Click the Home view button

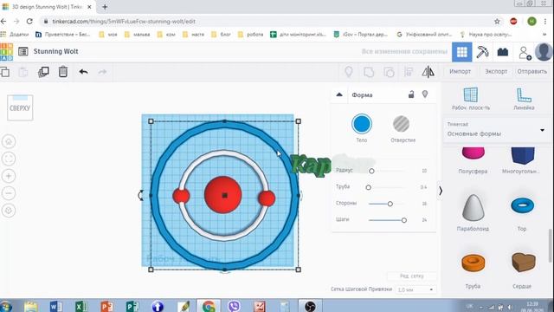point(9,142)
